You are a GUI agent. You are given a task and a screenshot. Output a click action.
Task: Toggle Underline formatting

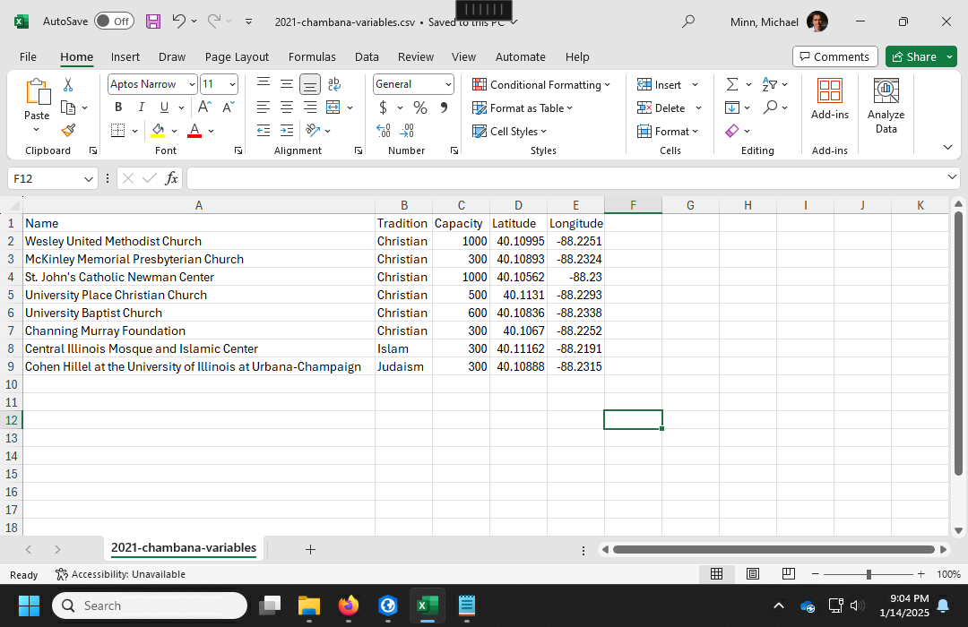coord(164,107)
